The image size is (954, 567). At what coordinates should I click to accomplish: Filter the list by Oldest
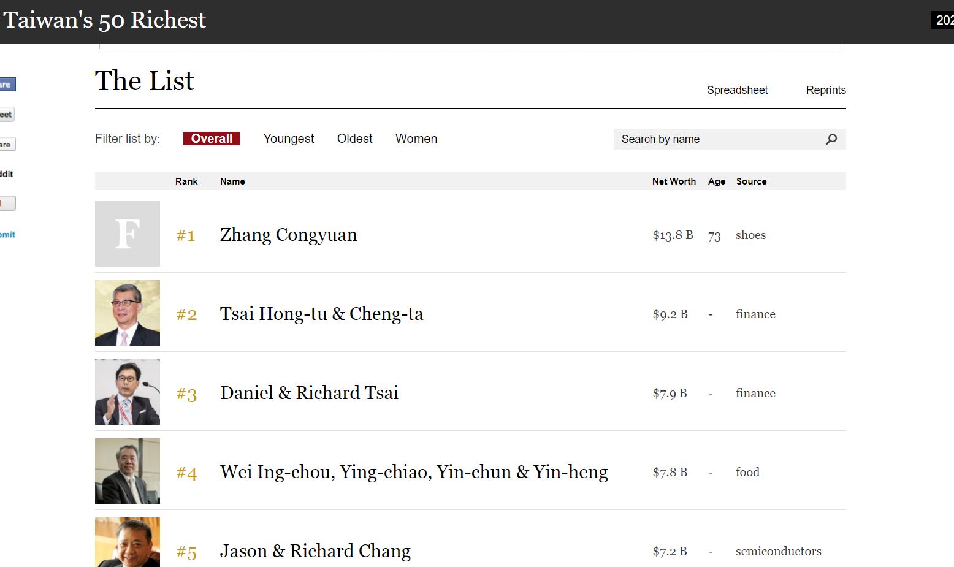[x=354, y=139]
